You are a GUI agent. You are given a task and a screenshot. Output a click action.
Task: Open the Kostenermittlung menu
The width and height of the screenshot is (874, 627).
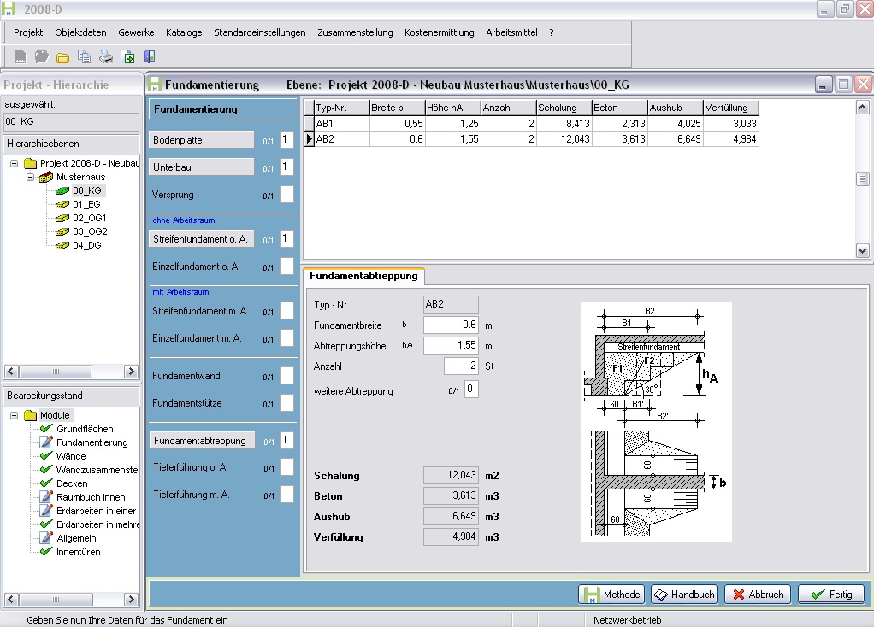coord(439,32)
